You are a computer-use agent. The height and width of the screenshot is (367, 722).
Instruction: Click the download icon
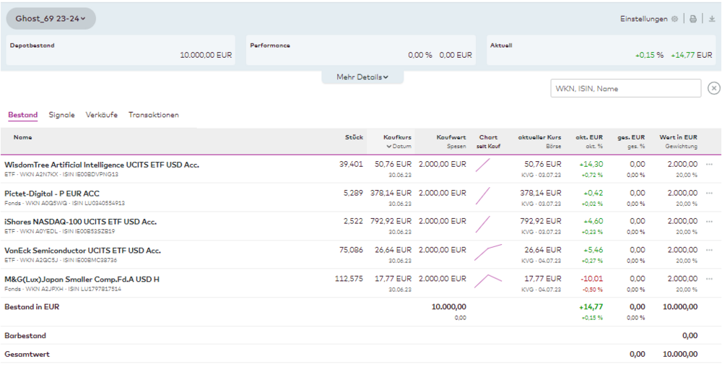point(711,19)
